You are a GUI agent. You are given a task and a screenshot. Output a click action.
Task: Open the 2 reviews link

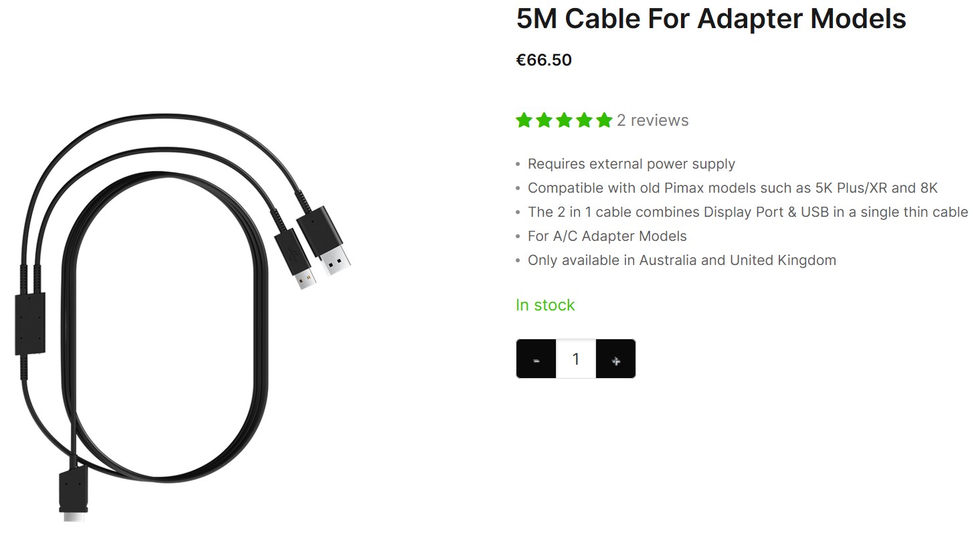point(652,120)
